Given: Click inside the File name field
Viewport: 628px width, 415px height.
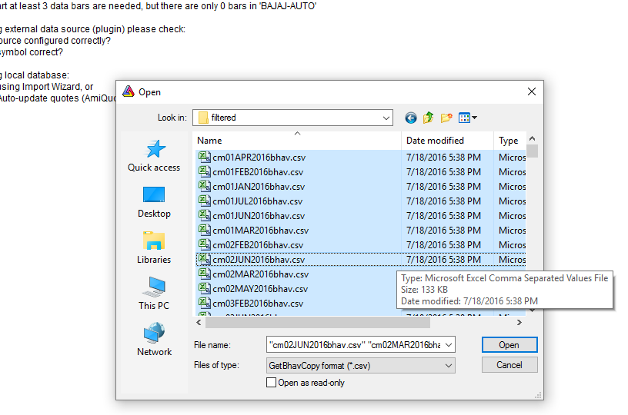Looking at the screenshot, I should pos(355,344).
